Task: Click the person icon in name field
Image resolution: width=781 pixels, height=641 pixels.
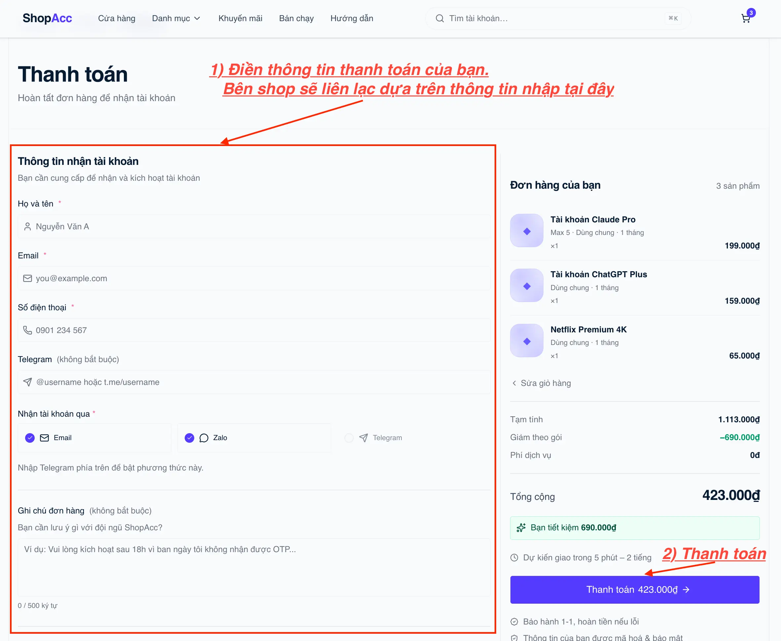Action: tap(27, 227)
